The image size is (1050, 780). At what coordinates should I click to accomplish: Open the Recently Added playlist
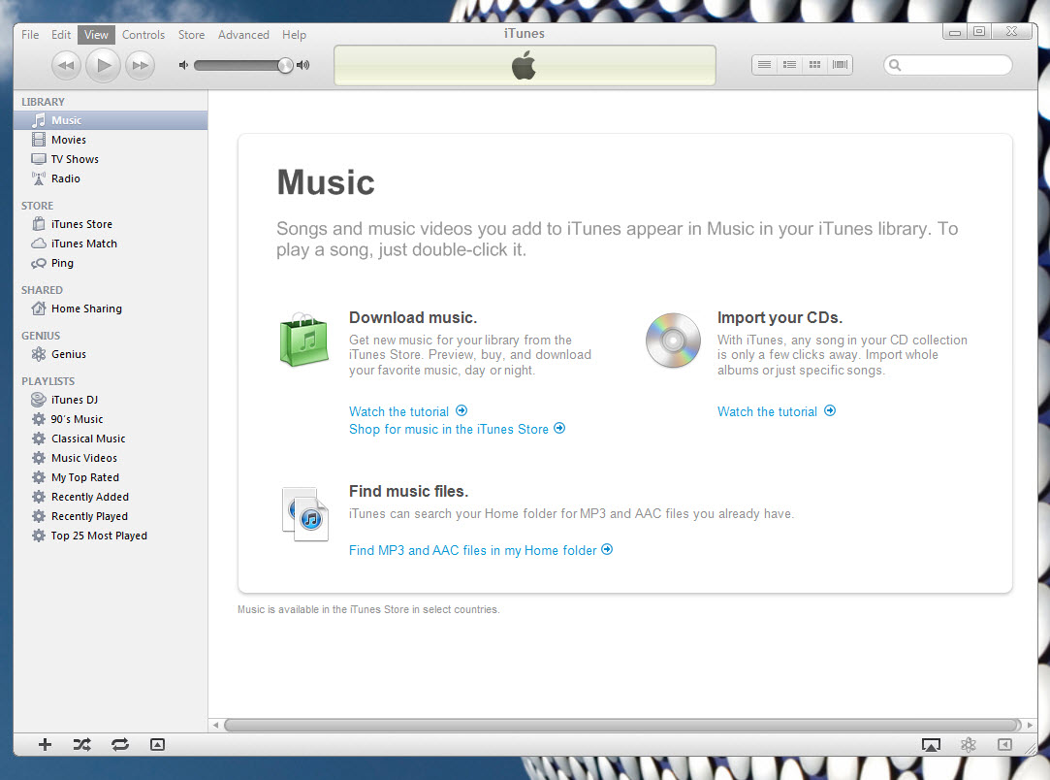coord(111,498)
